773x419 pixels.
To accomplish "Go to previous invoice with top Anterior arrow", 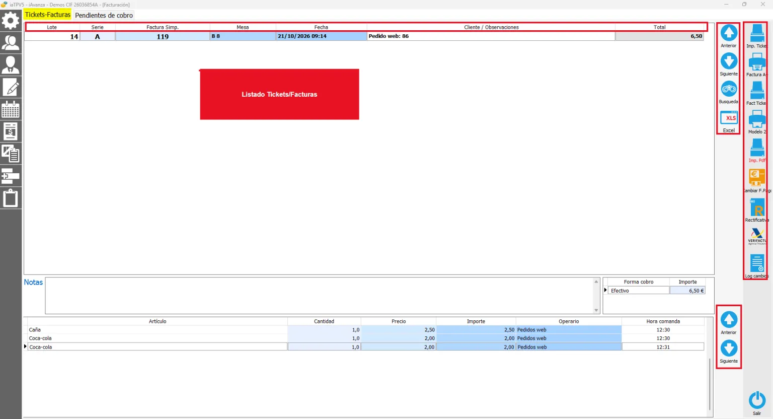I will click(x=729, y=33).
